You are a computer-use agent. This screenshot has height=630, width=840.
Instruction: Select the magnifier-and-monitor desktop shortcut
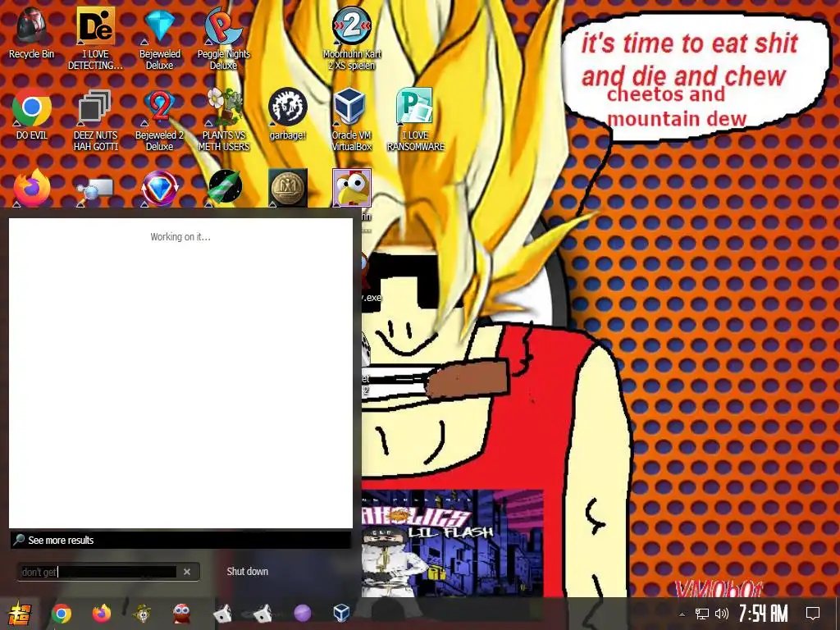click(x=95, y=189)
